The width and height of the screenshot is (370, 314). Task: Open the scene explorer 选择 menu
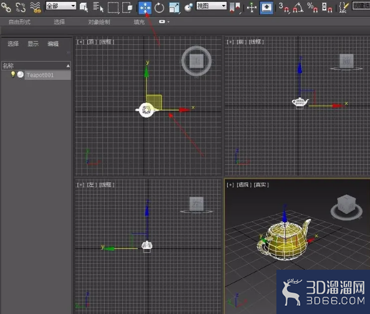[x=13, y=44]
